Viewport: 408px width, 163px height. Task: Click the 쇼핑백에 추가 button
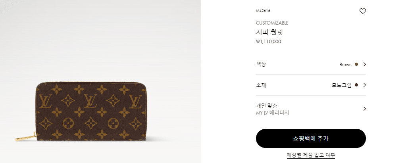[x=311, y=138]
